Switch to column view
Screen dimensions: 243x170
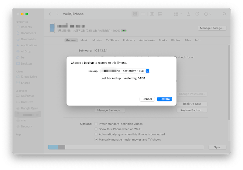tap(152, 14)
